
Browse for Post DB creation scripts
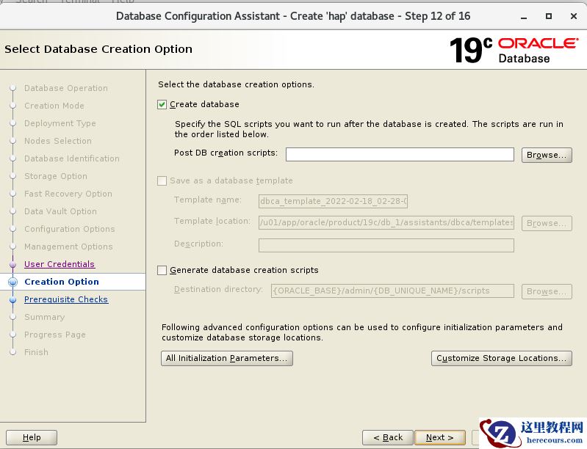pyautogui.click(x=547, y=155)
